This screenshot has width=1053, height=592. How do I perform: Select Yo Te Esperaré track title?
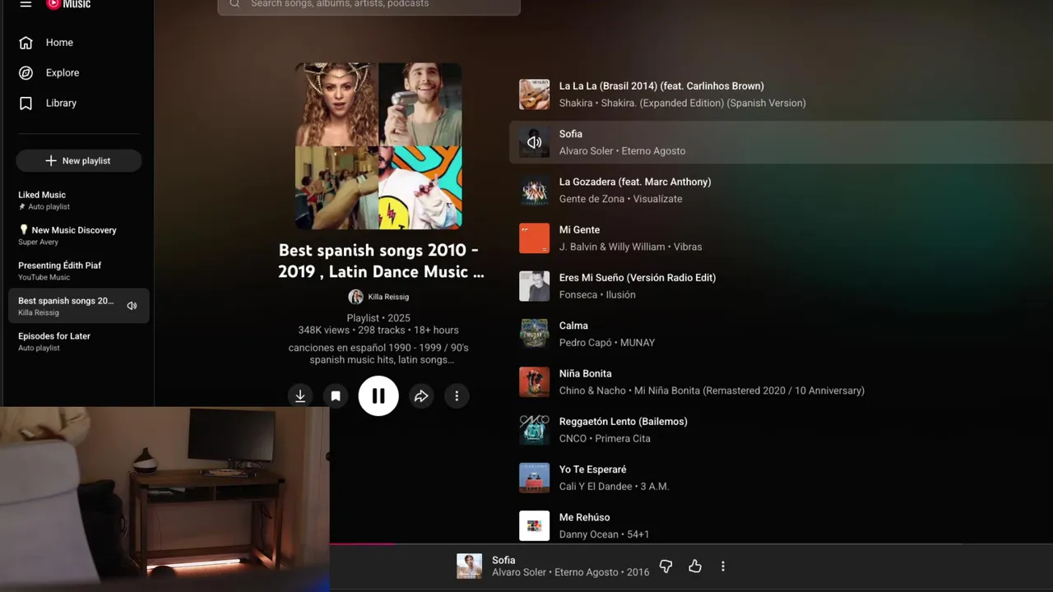click(592, 469)
